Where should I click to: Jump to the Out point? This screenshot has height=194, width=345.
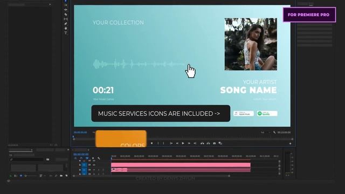point(195,143)
